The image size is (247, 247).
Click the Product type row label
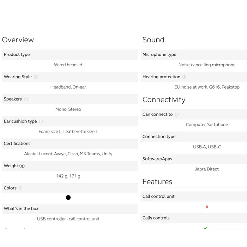[x=17, y=55]
